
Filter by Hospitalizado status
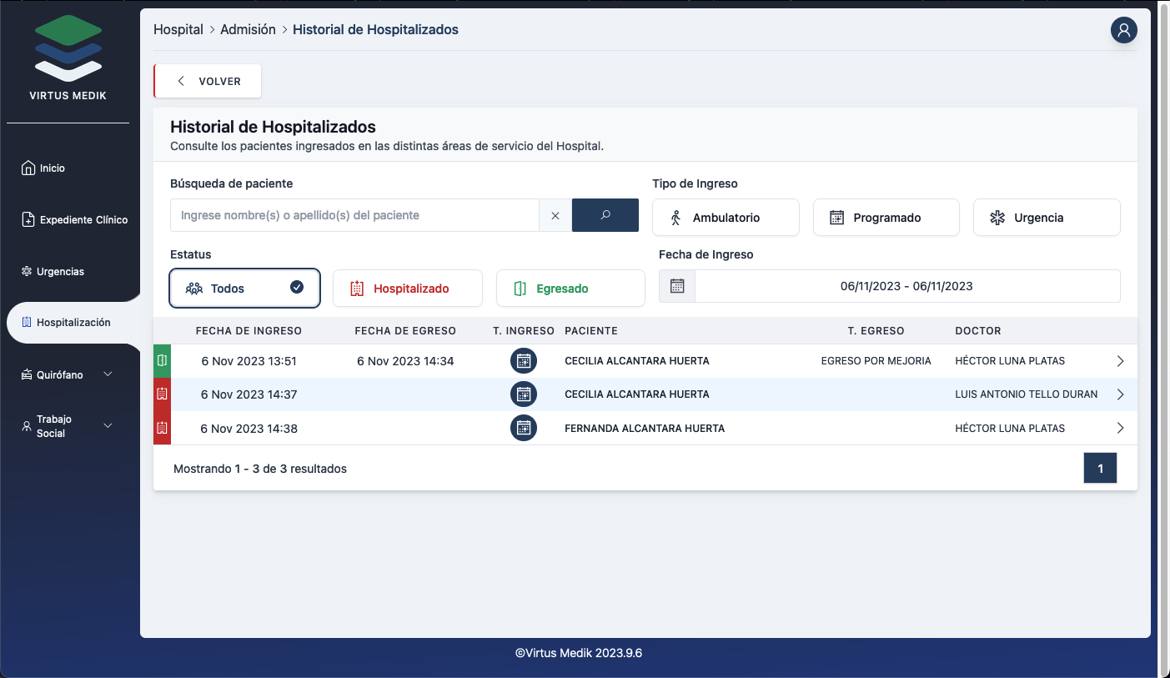(x=407, y=289)
